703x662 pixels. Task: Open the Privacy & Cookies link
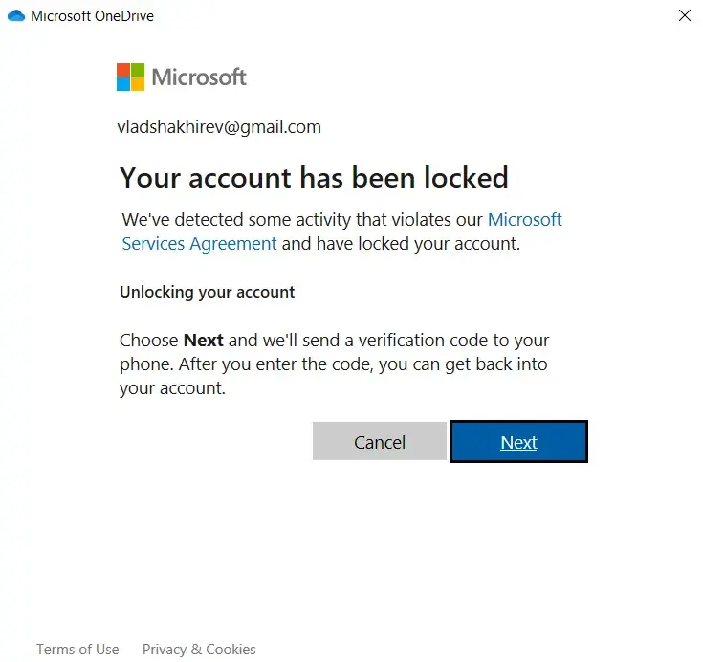tap(199, 650)
